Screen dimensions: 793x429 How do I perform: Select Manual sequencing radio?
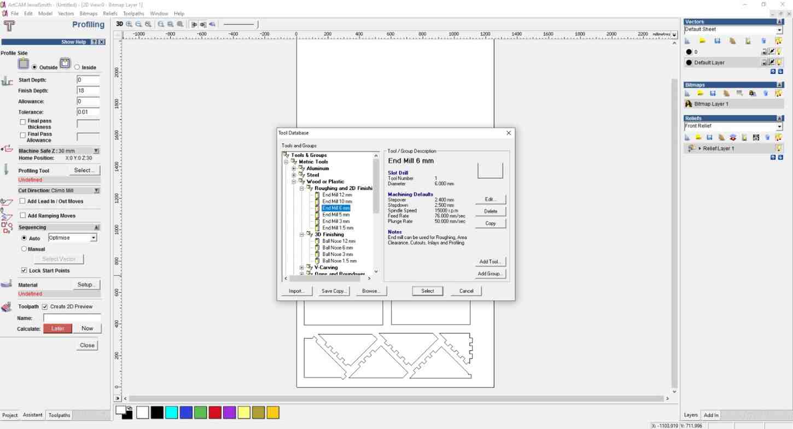[24, 249]
